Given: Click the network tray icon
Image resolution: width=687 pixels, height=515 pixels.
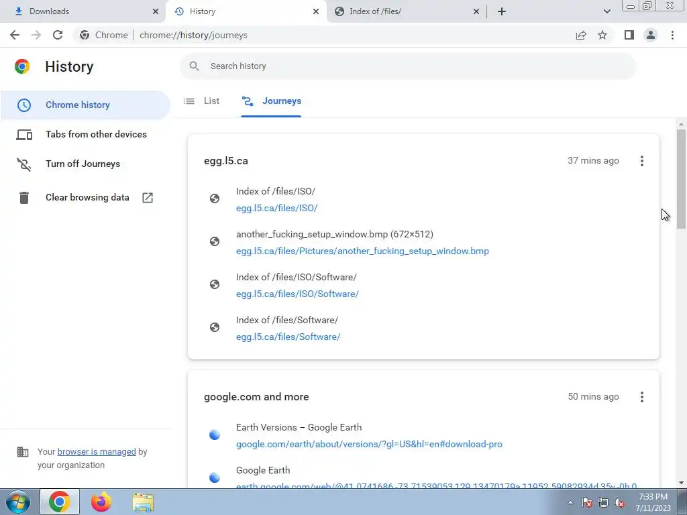Looking at the screenshot, I should tap(603, 503).
